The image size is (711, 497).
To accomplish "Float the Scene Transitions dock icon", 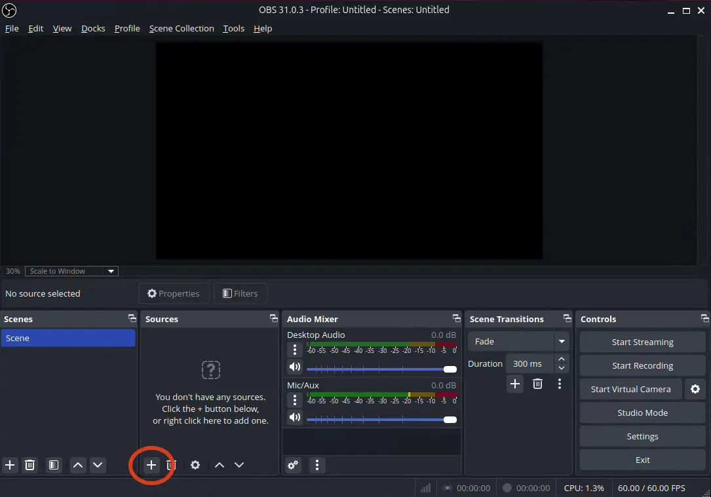I will [x=567, y=318].
